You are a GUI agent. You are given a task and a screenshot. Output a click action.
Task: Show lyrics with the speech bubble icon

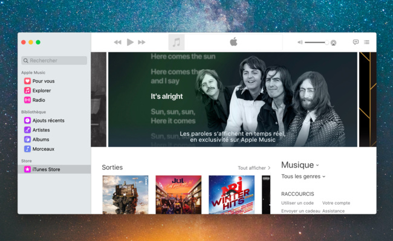[356, 42]
